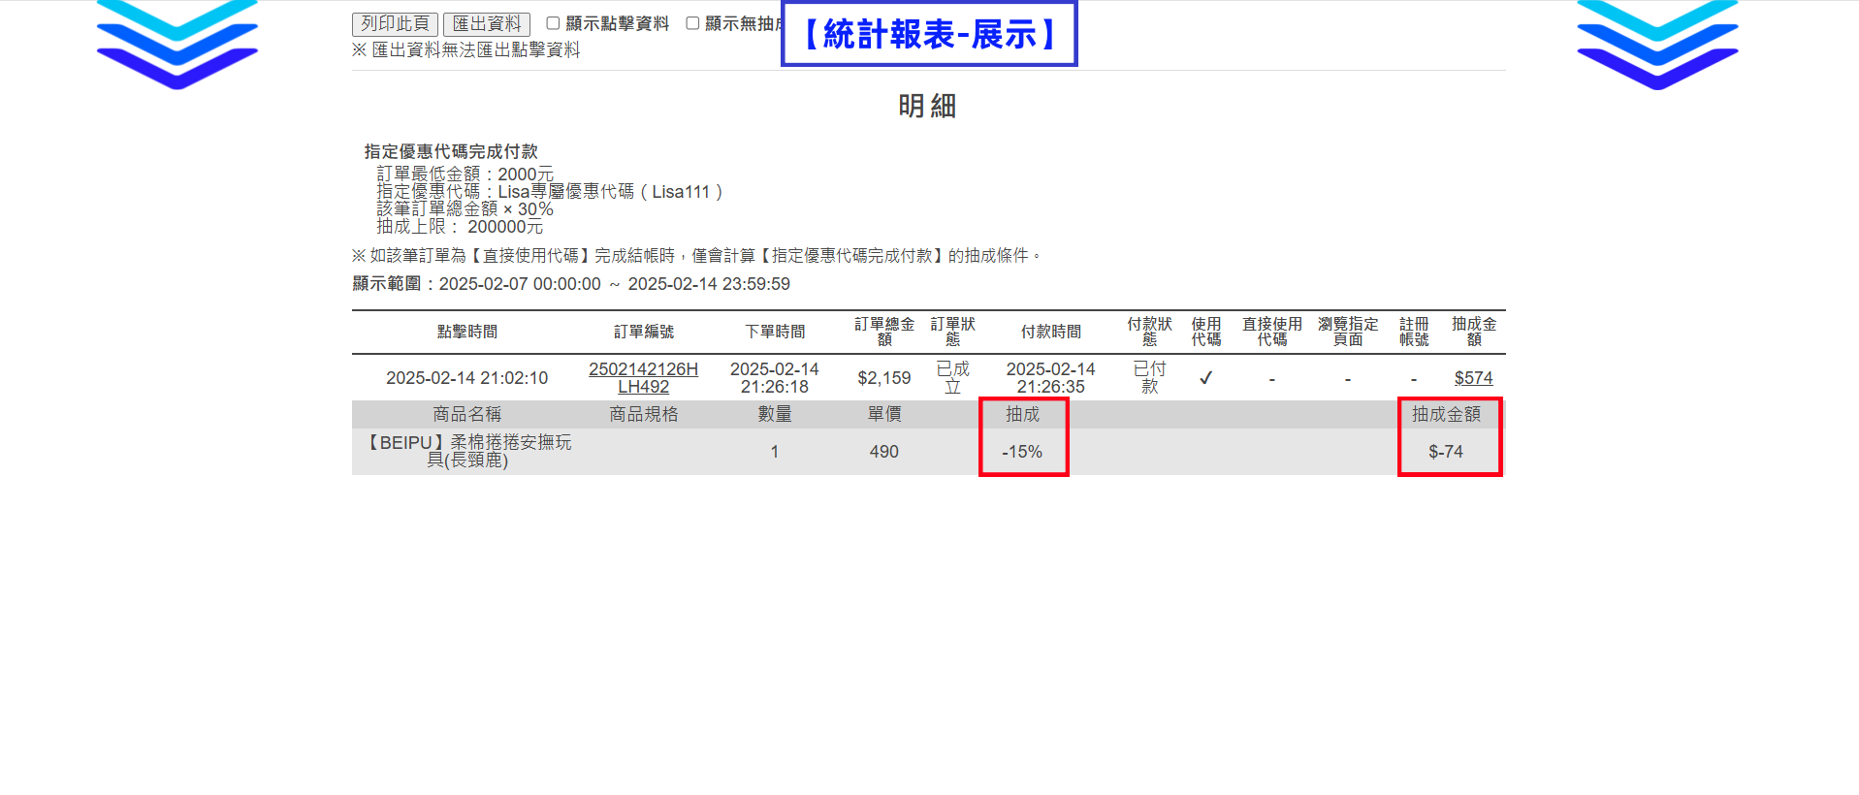Click the 註冊帳號 column header

click(x=1414, y=332)
